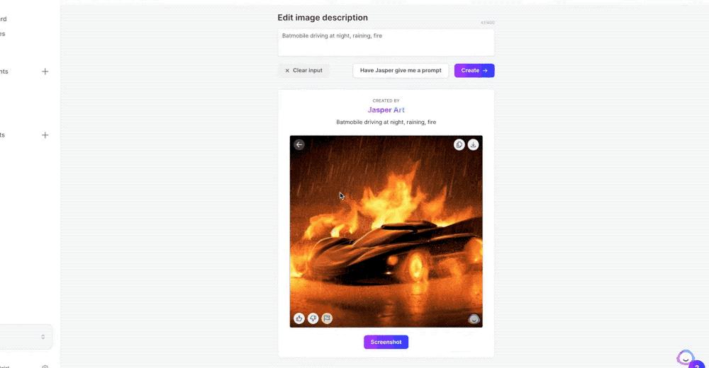709x368 pixels.
Task: Click the upper plus icon in sidebar
Action: tap(45, 71)
